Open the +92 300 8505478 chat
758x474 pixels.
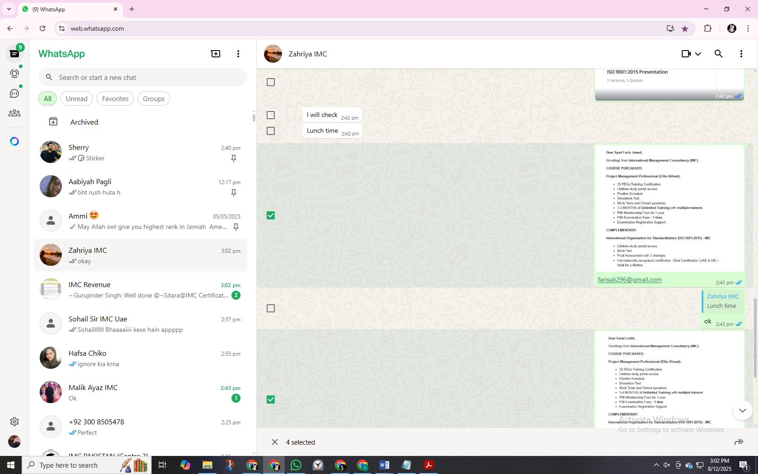(141, 426)
